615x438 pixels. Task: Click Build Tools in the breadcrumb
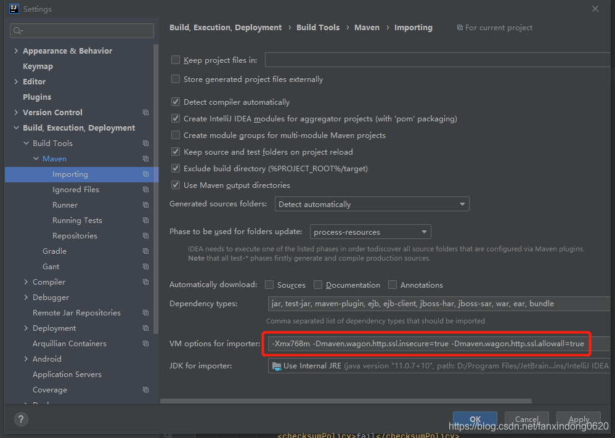(318, 28)
